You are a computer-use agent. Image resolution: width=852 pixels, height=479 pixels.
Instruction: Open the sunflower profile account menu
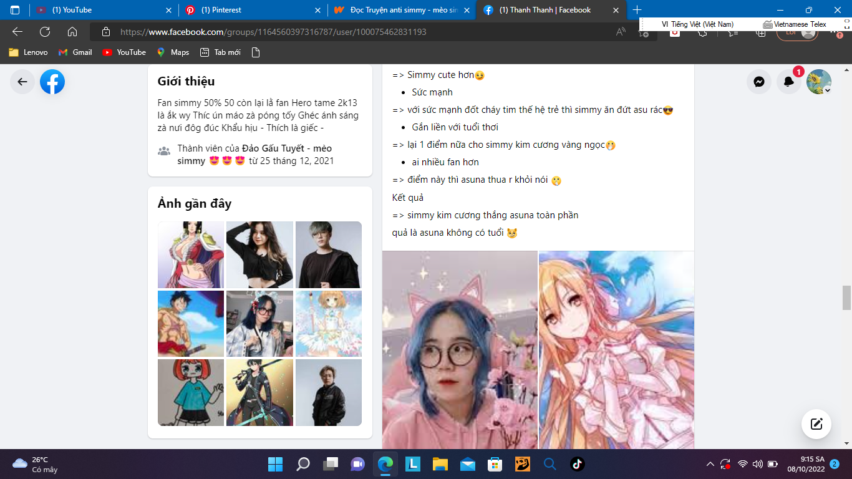[819, 82]
